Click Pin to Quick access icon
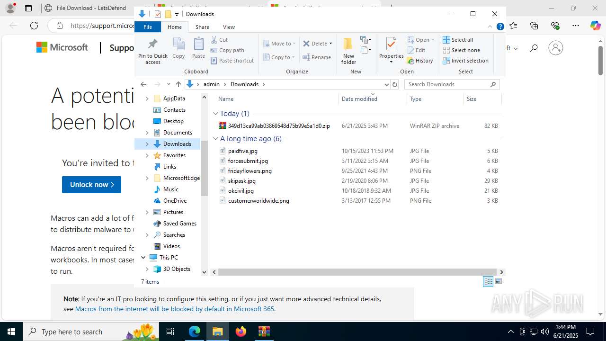This screenshot has height=341, width=606. click(x=152, y=51)
